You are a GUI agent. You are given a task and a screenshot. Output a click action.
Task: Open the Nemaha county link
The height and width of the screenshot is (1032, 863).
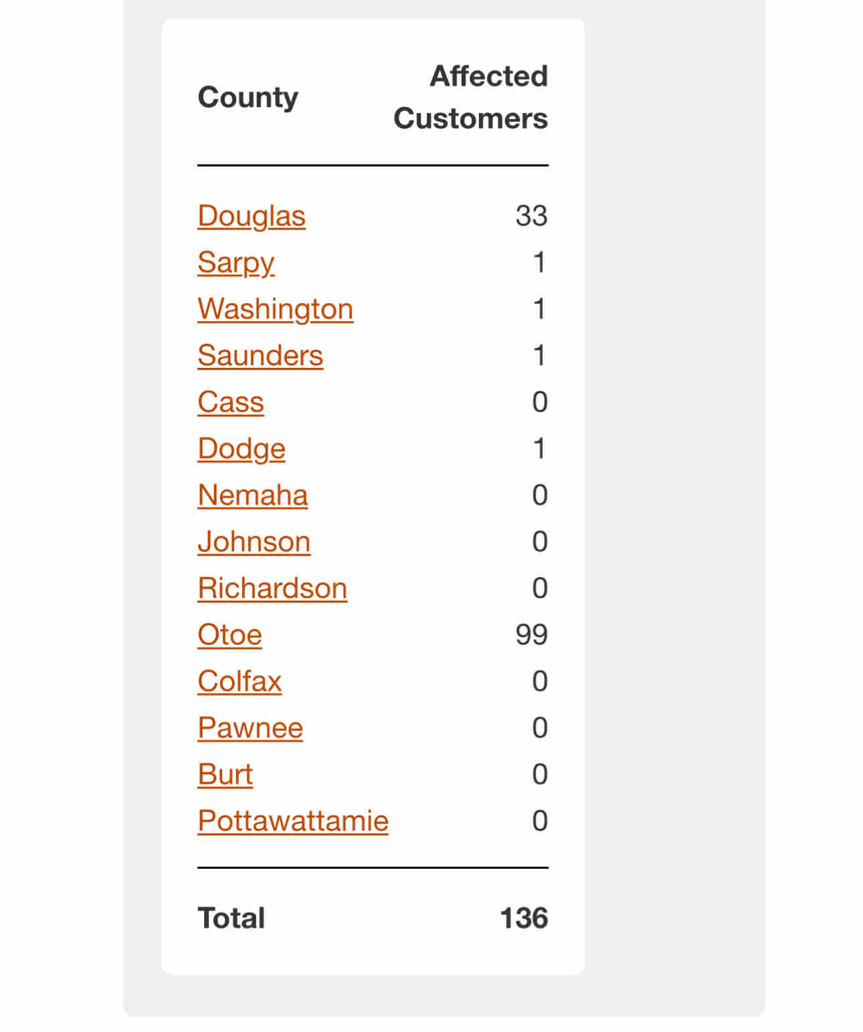click(253, 496)
